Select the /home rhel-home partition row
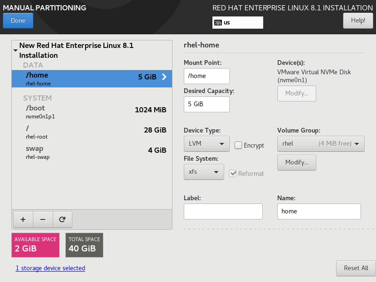376x282 pixels. (x=92, y=78)
